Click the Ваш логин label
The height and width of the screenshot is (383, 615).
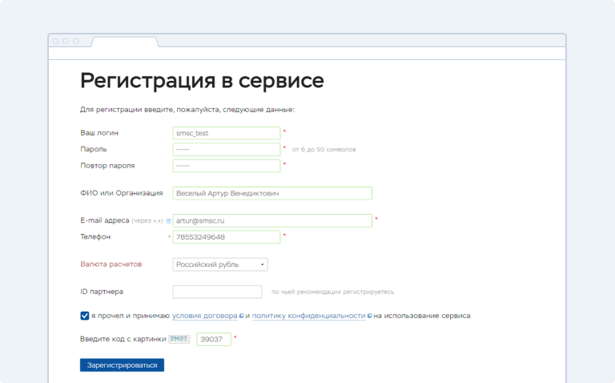click(99, 133)
